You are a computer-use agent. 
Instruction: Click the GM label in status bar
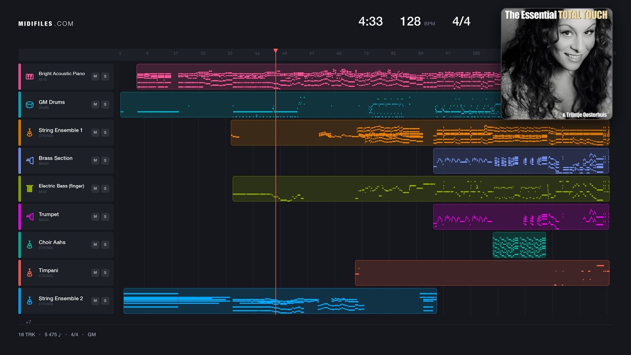coord(92,335)
